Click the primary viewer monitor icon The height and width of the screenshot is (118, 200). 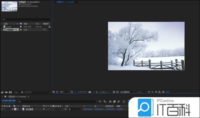pos(57,92)
